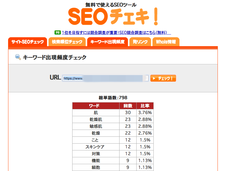This screenshot has height=171, width=225.
Task: Switch to 検索順位チェック tab
Action: coord(67,42)
